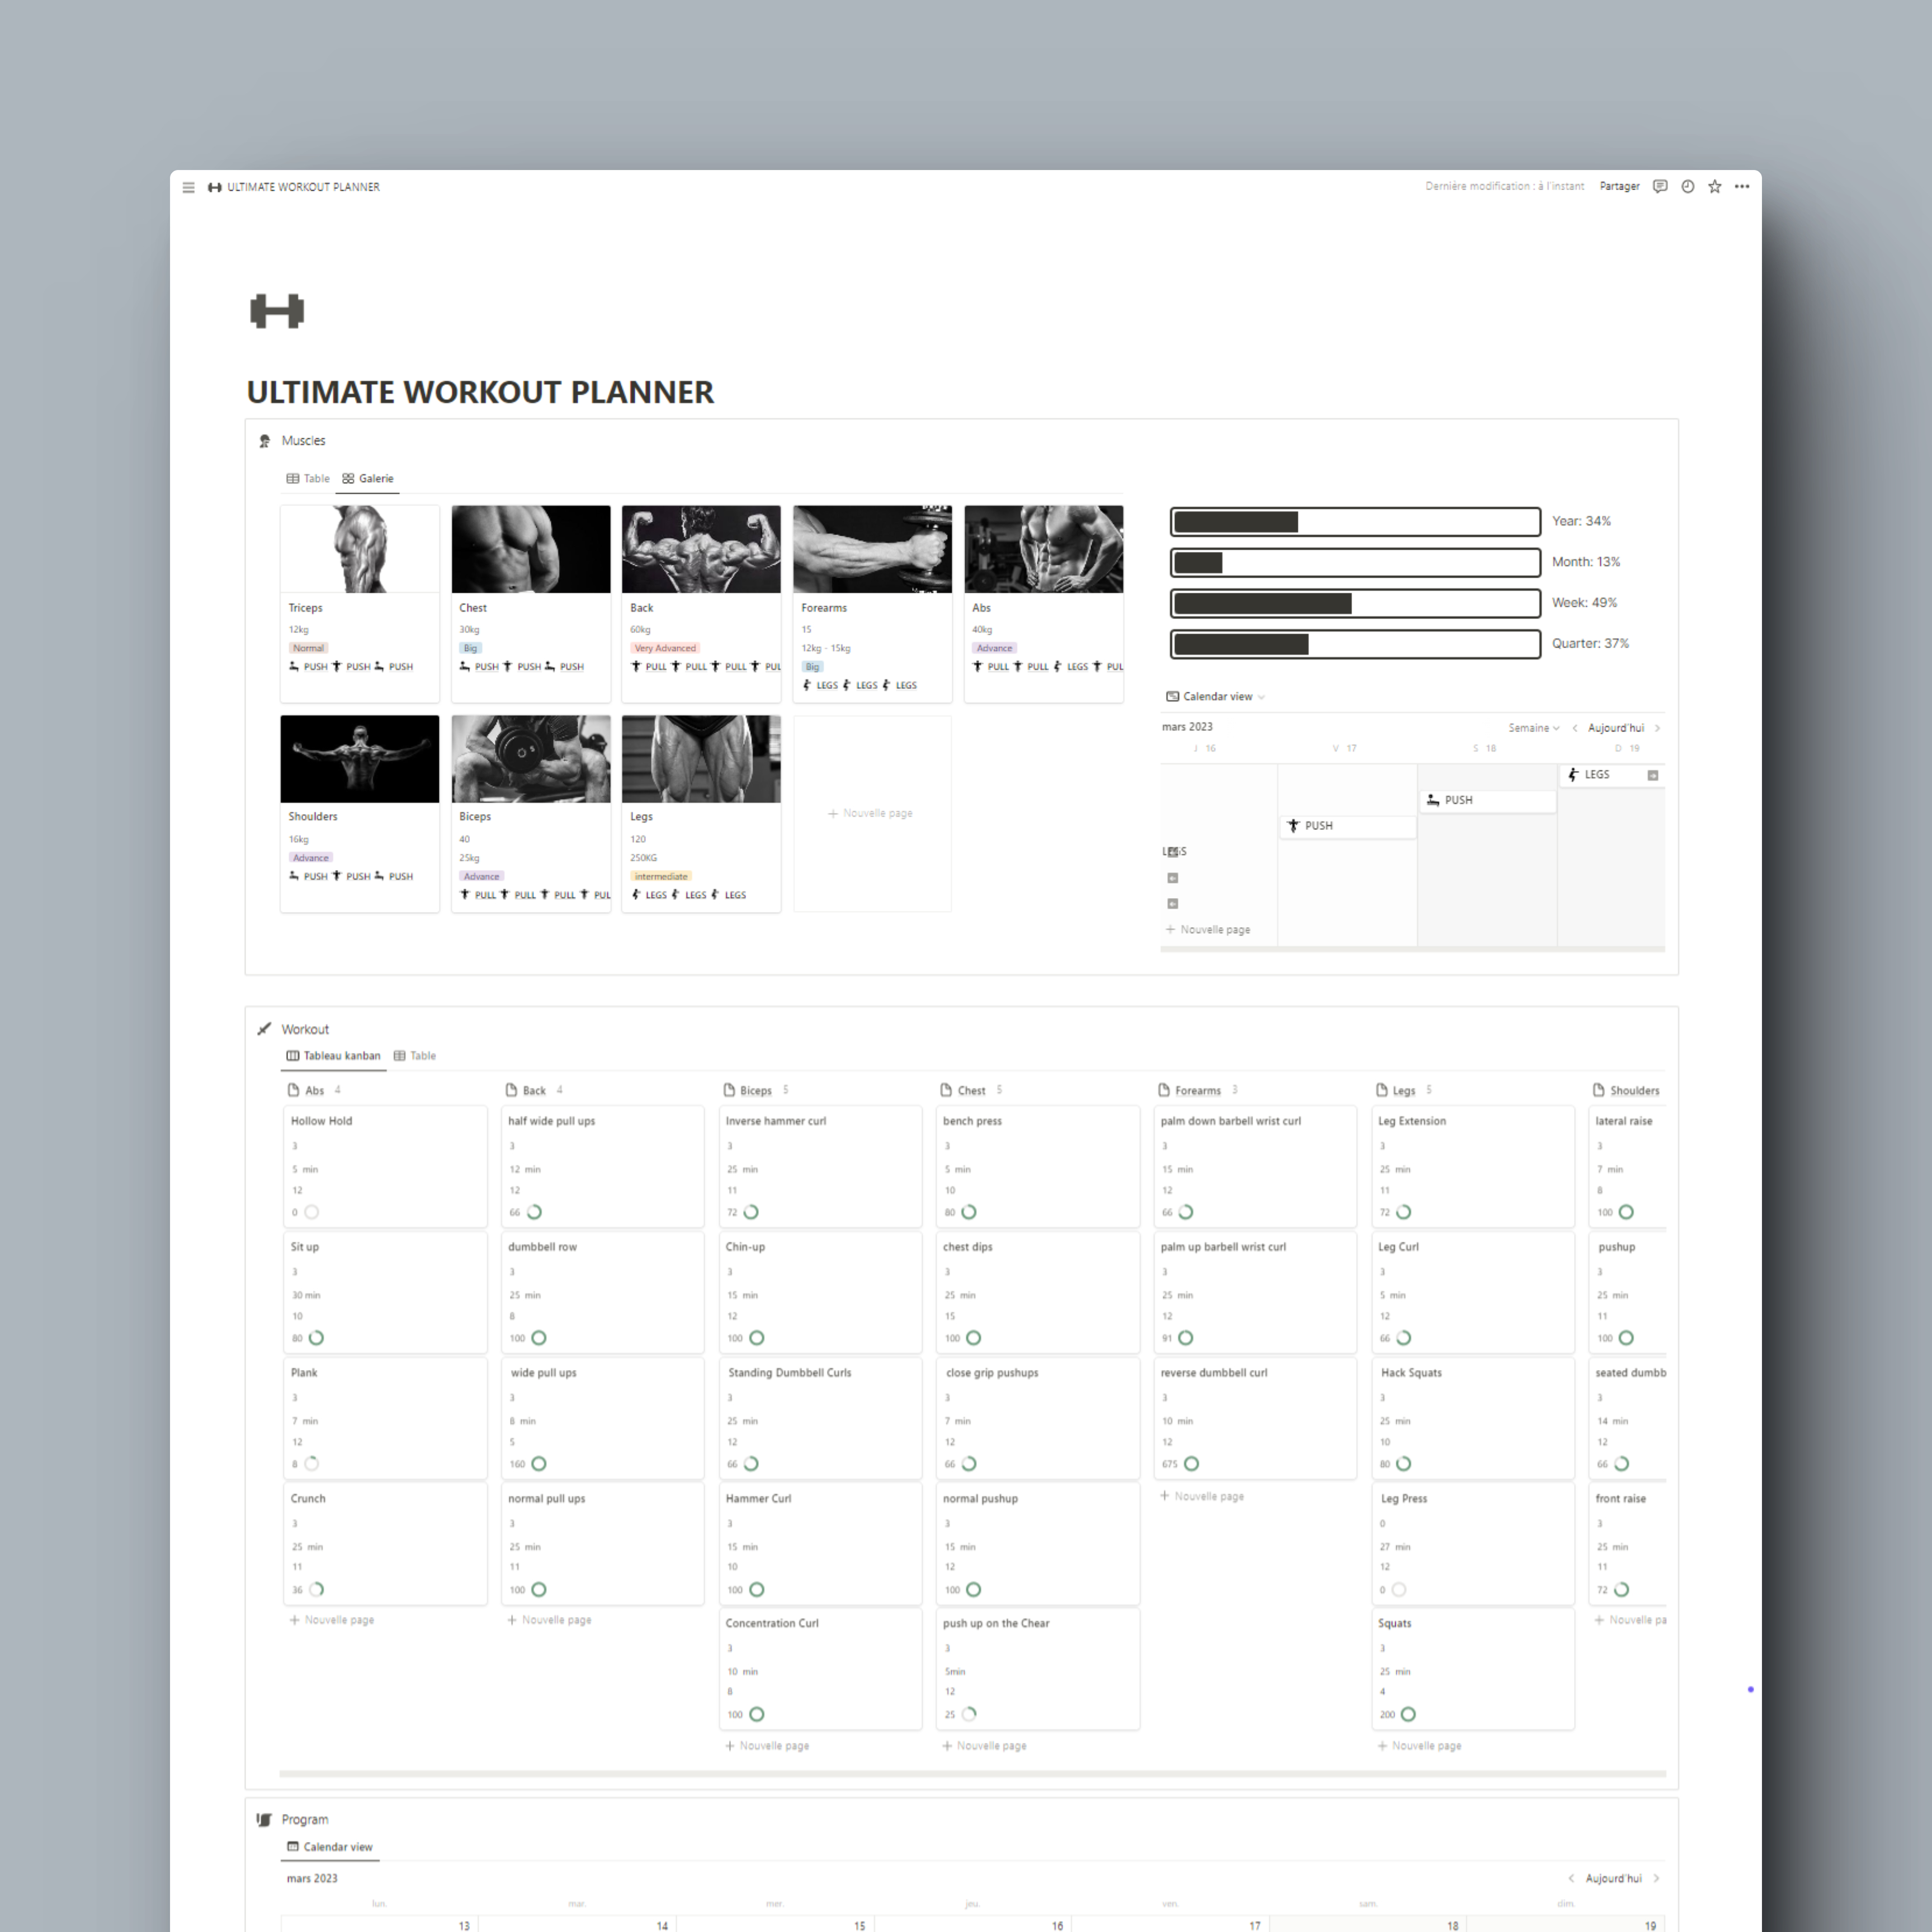Go to next week in side calendar
Image resolution: width=1932 pixels, height=1932 pixels.
tap(1657, 728)
